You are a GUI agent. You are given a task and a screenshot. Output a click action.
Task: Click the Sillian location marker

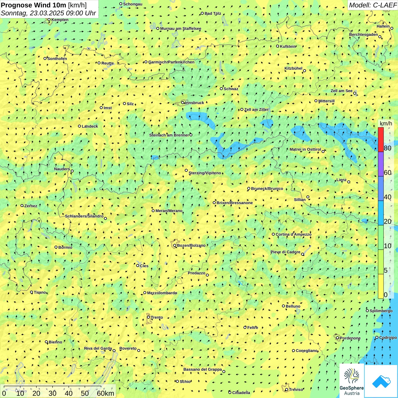[x=308, y=197]
